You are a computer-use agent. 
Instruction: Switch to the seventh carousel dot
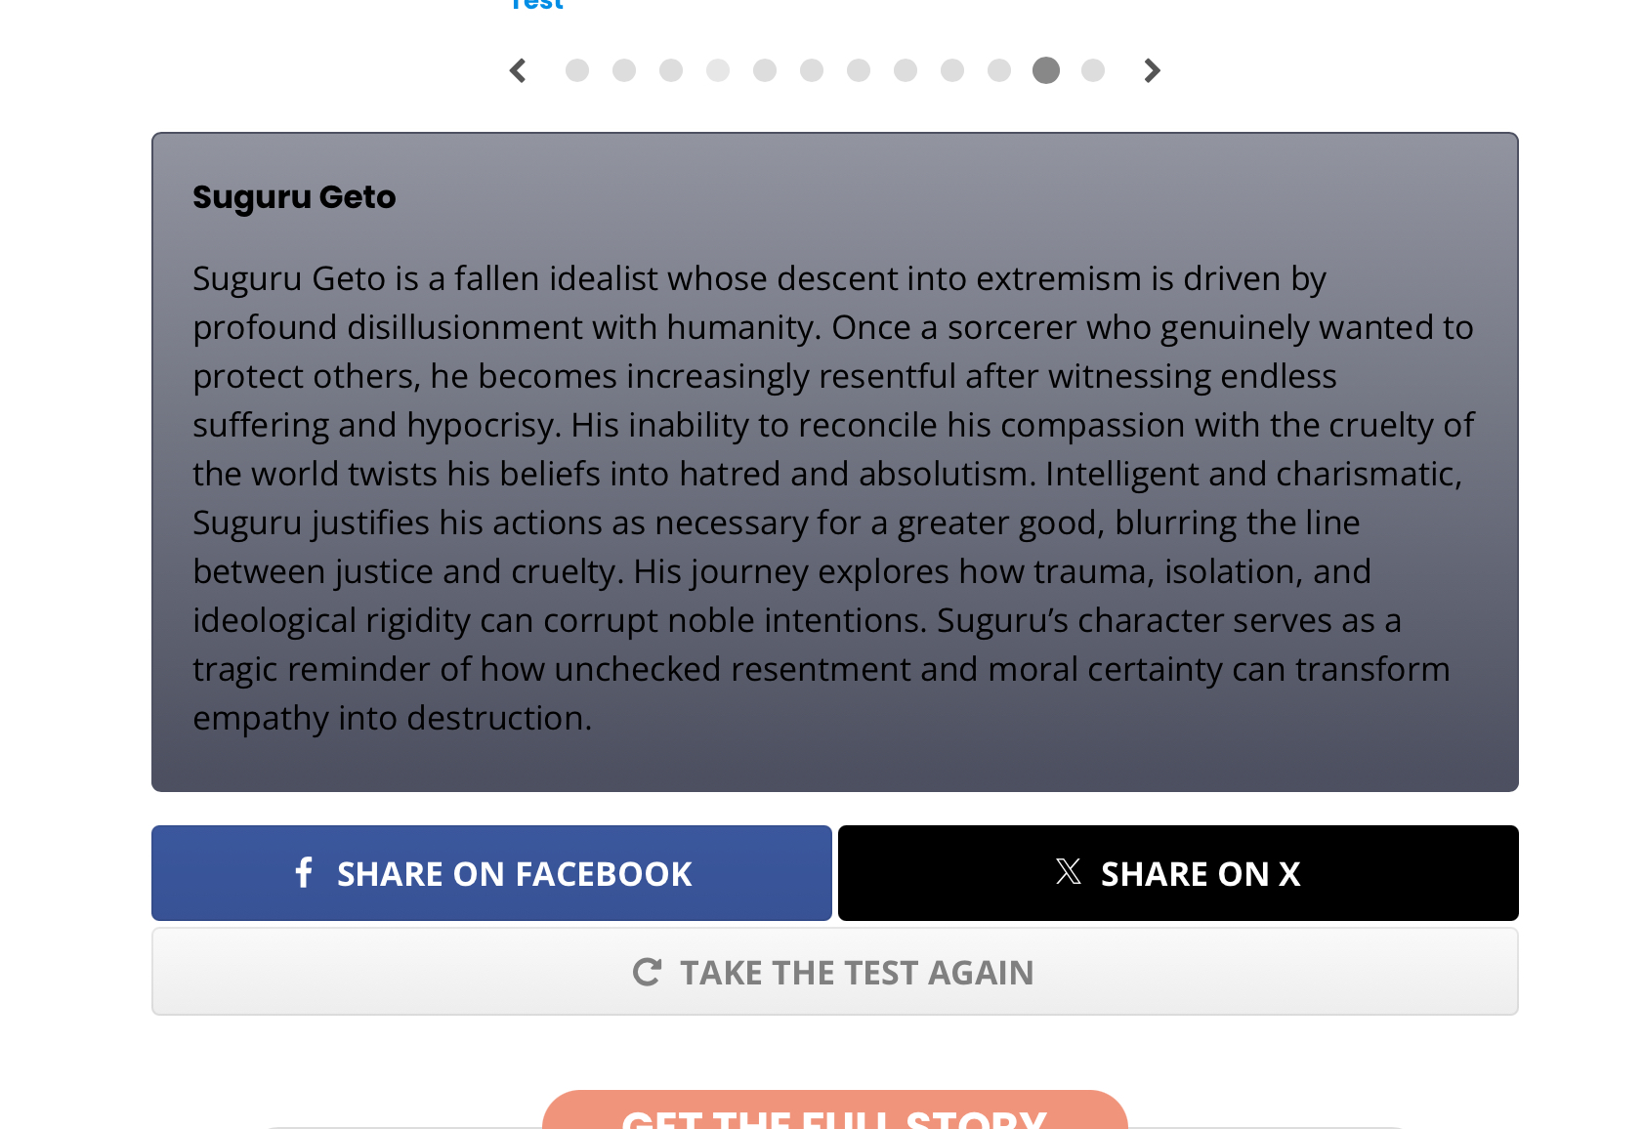[859, 70]
